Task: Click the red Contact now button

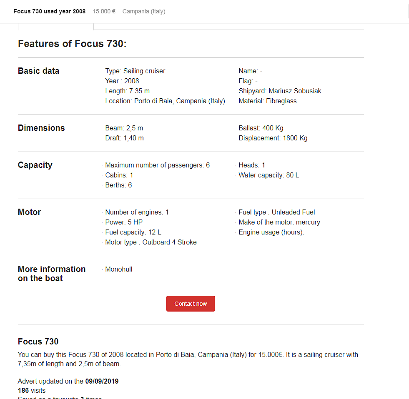Action: pos(191,304)
